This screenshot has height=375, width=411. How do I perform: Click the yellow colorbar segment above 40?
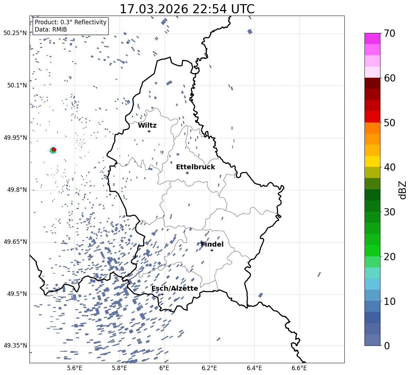(372, 161)
